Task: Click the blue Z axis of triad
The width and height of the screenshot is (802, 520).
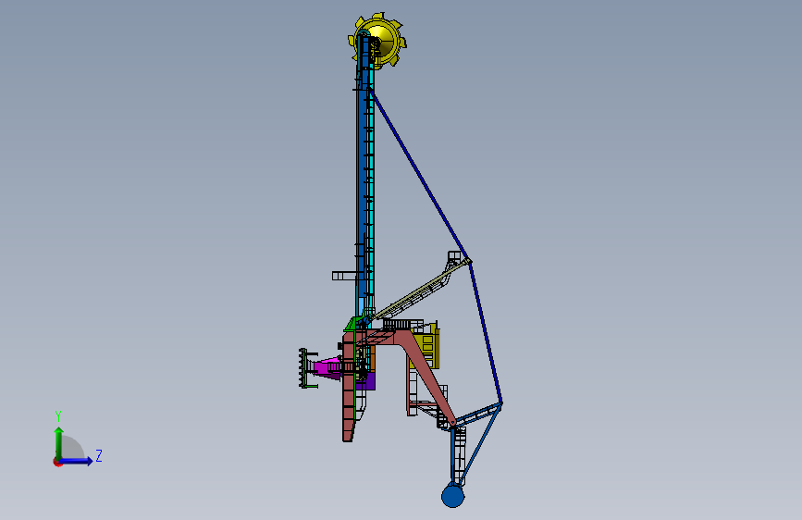Action: (x=76, y=461)
